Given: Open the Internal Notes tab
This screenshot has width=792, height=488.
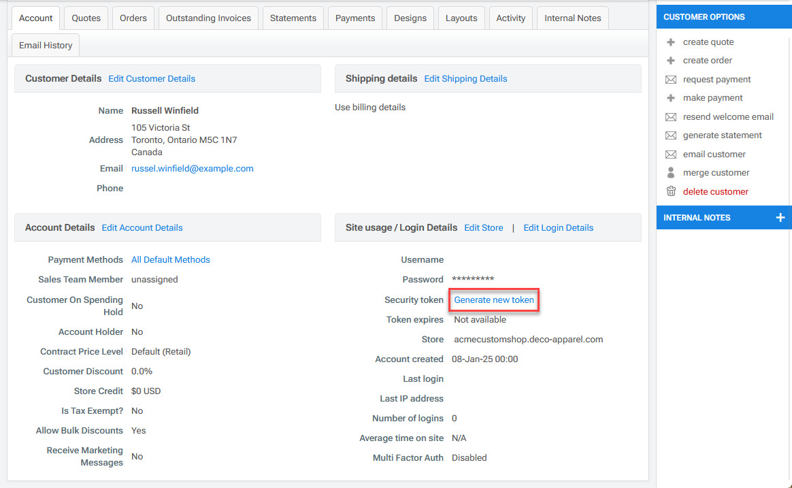Looking at the screenshot, I should pos(573,18).
